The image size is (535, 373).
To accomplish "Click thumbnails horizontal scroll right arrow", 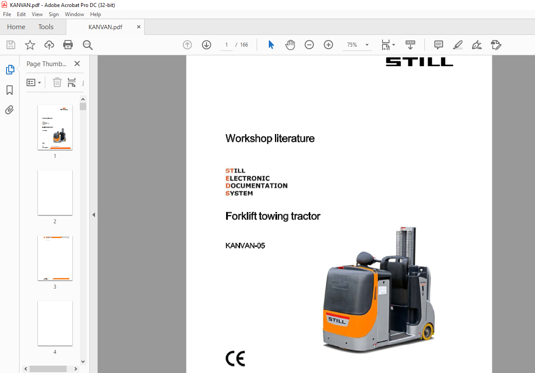I will pyautogui.click(x=76, y=369).
